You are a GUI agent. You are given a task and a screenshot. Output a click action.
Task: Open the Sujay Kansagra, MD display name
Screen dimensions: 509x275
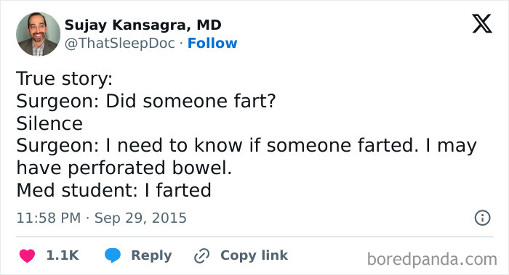pyautogui.click(x=143, y=25)
